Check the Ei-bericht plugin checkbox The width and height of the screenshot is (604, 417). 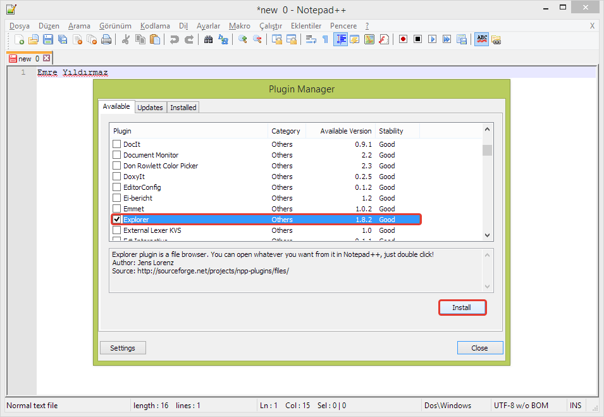pyautogui.click(x=117, y=198)
